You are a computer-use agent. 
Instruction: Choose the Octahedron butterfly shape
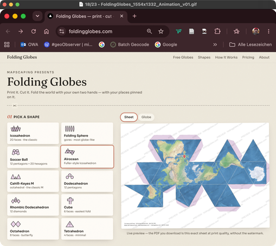click(33, 229)
